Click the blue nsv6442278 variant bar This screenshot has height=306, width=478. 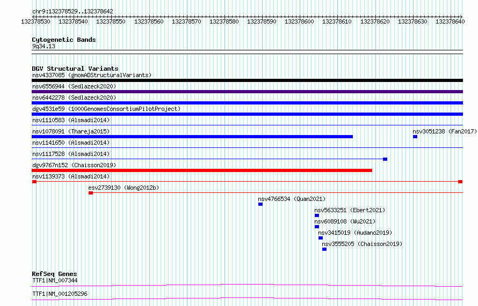[247, 103]
